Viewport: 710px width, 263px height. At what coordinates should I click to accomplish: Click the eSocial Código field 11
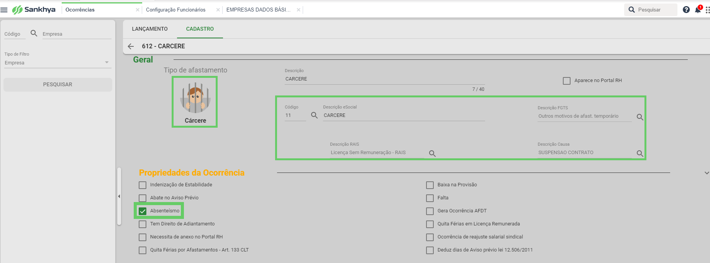coord(295,115)
